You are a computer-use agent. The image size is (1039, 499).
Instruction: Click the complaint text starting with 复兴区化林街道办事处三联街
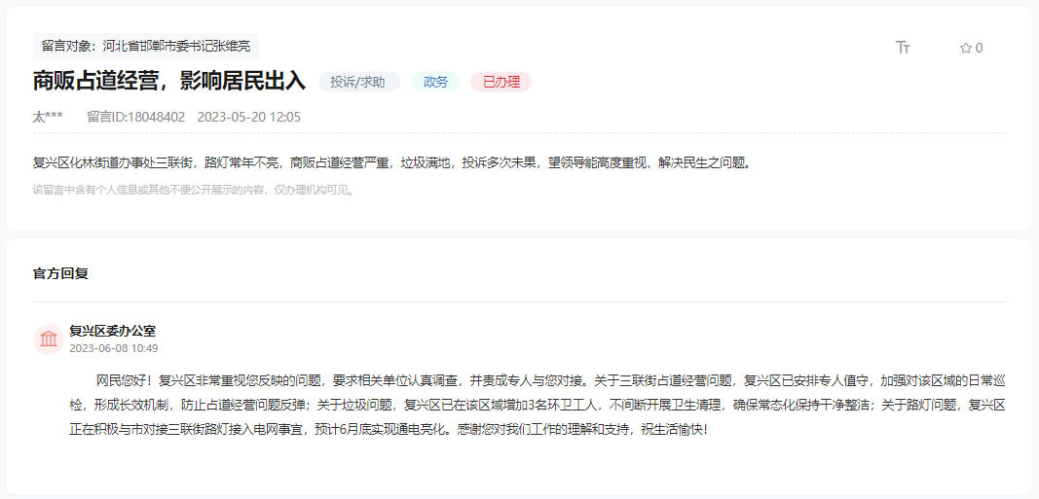(x=393, y=162)
